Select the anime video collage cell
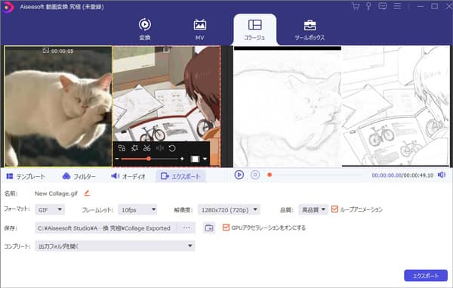The image size is (453, 288). pyautogui.click(x=166, y=106)
